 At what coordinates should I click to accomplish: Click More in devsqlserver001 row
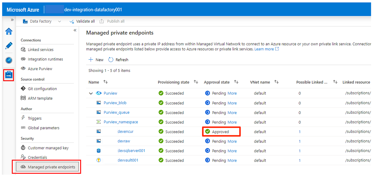point(232,151)
